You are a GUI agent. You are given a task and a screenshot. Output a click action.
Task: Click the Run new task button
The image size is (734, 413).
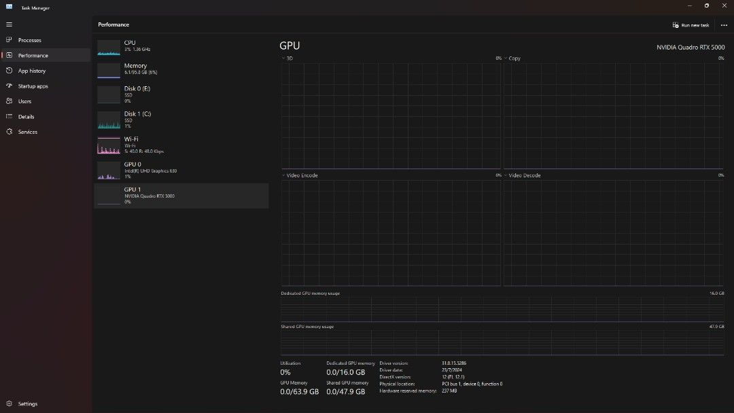(691, 25)
